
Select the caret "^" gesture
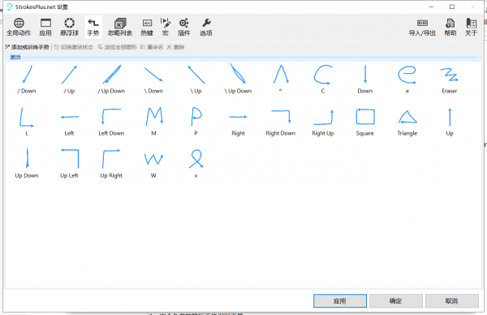click(281, 79)
